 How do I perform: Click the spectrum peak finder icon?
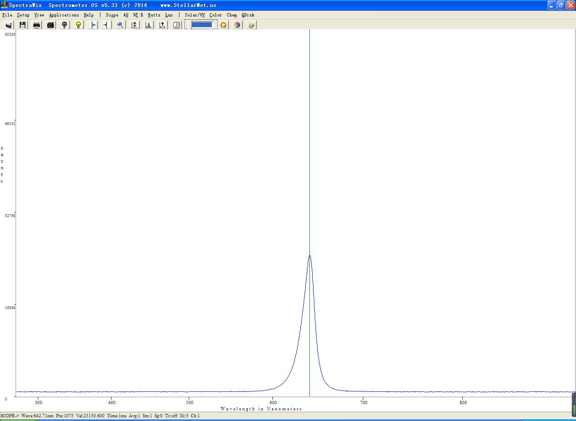point(148,25)
